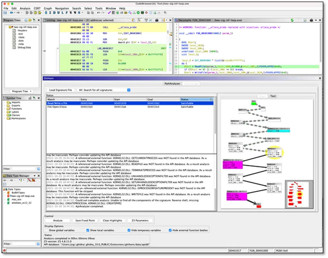Click the refresh icon in the Decompile panel toolbar
The height and width of the screenshot is (258, 328).
292,20
